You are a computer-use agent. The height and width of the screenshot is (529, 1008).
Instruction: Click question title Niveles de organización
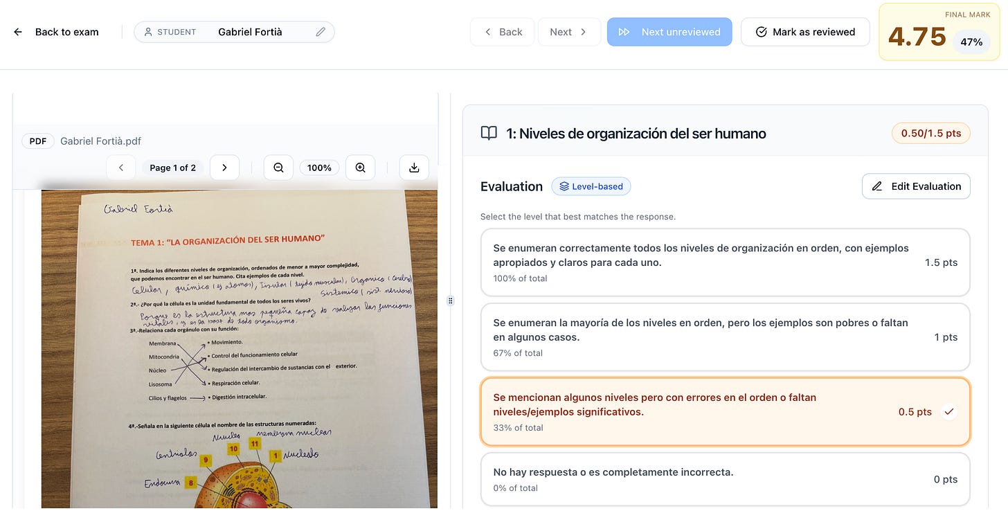point(636,134)
